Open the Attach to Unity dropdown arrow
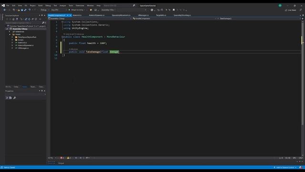 (x=85, y=10)
